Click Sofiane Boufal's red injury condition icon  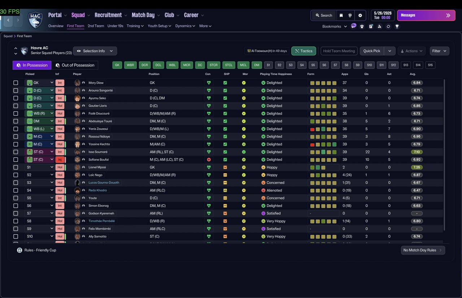click(x=208, y=160)
